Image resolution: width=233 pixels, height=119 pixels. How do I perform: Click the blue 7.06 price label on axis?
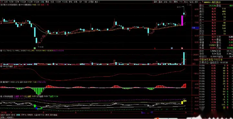tap(195, 28)
